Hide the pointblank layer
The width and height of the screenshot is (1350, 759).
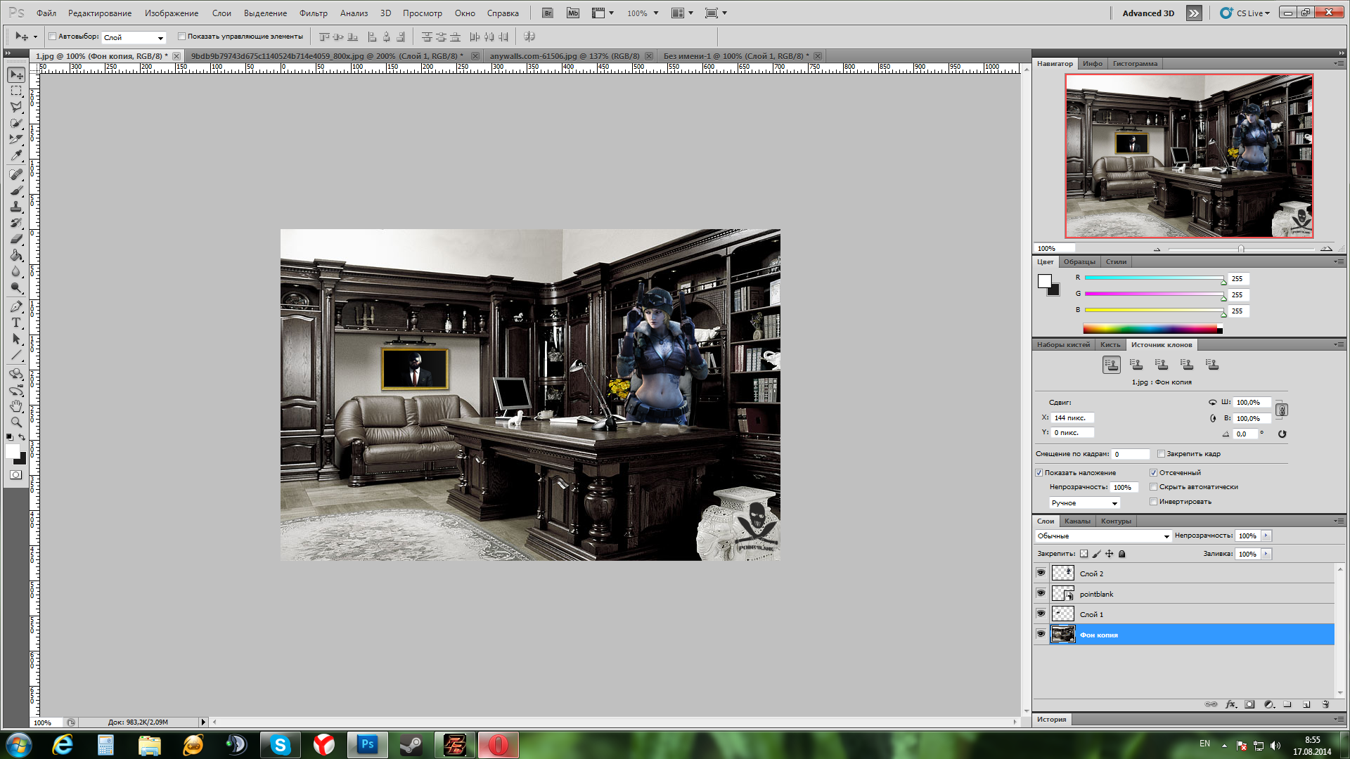point(1041,594)
